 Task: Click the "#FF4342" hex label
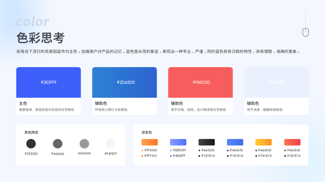click(x=151, y=150)
